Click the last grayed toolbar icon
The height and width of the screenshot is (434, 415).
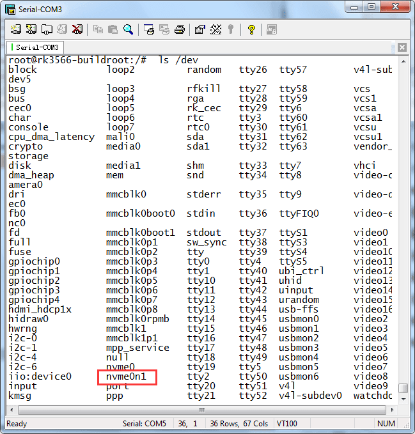(272, 29)
